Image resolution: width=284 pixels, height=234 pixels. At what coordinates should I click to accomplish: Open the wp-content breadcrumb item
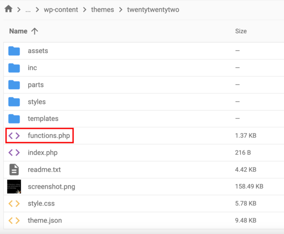click(61, 9)
